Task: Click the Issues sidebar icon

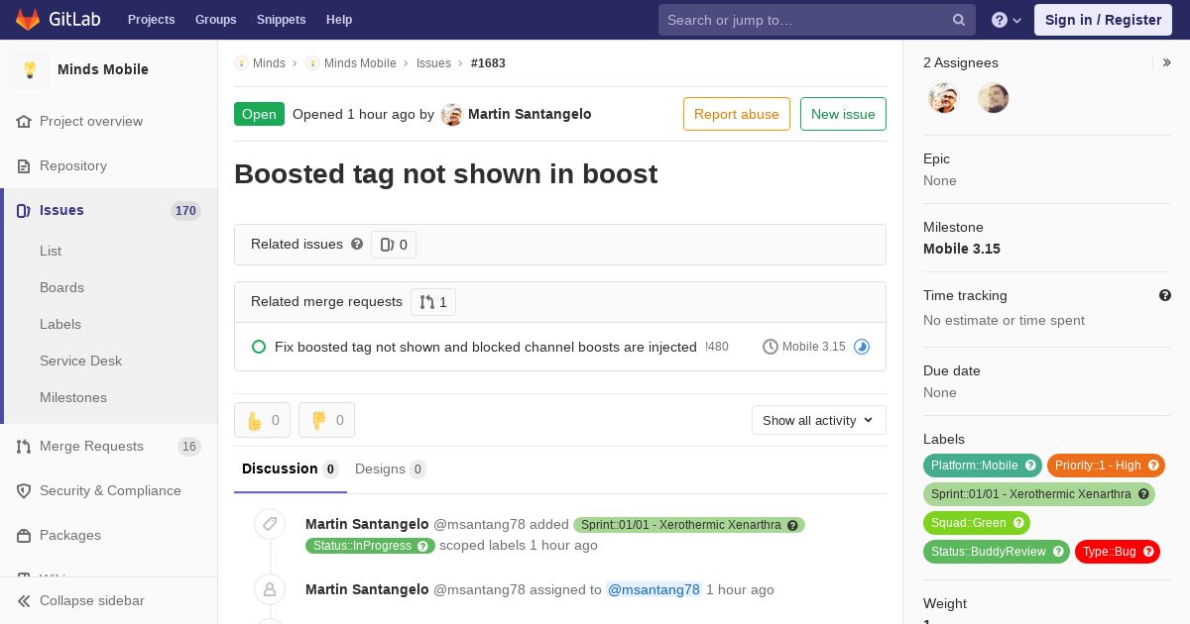Action: point(24,210)
